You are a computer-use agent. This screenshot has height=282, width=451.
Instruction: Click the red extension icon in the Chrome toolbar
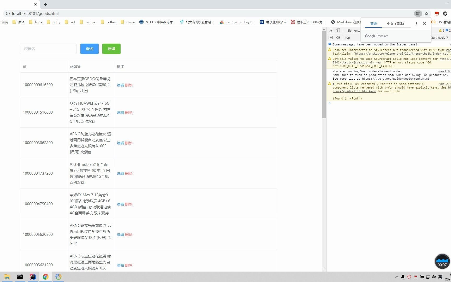tap(437, 14)
